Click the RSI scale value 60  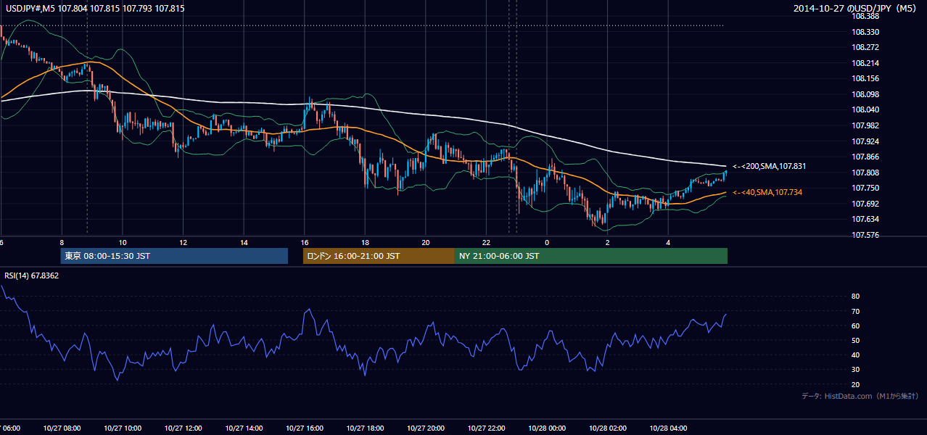coord(856,326)
